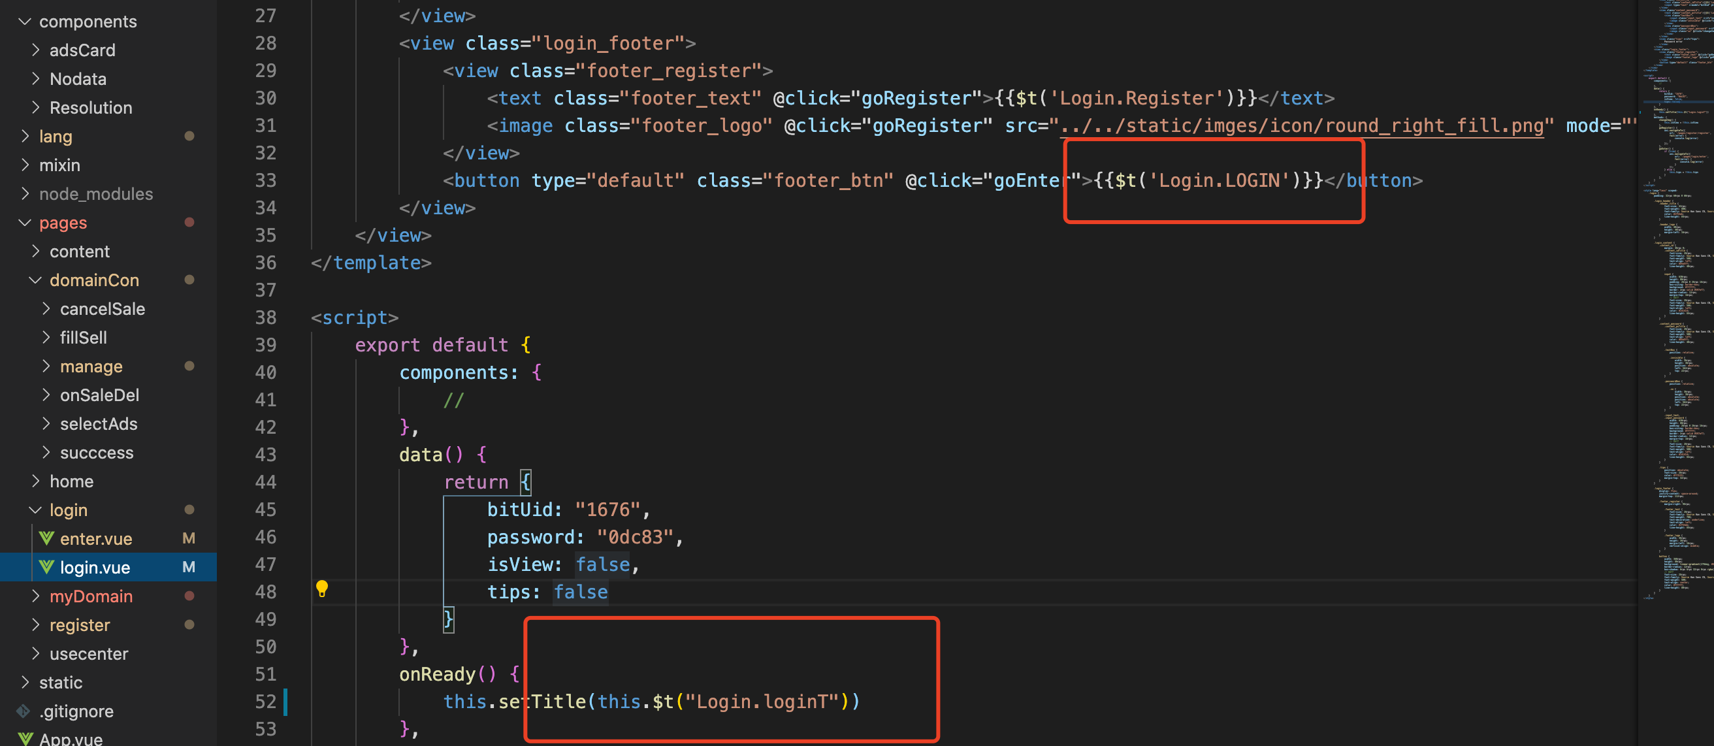Expand the node_modules folder

[25, 193]
